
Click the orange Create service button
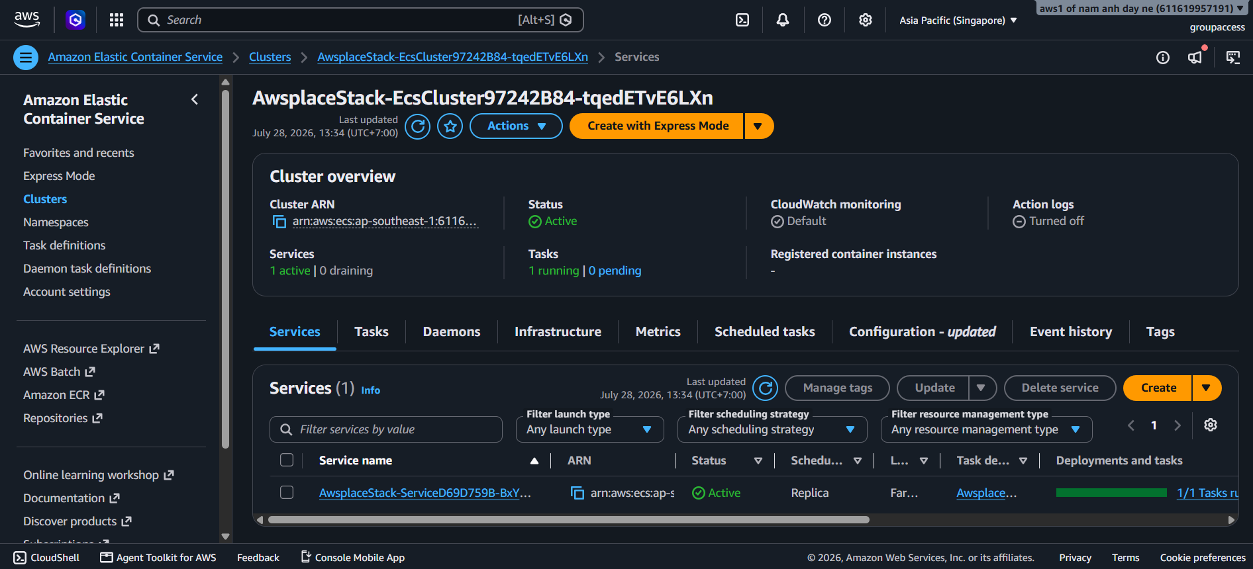coord(1158,388)
